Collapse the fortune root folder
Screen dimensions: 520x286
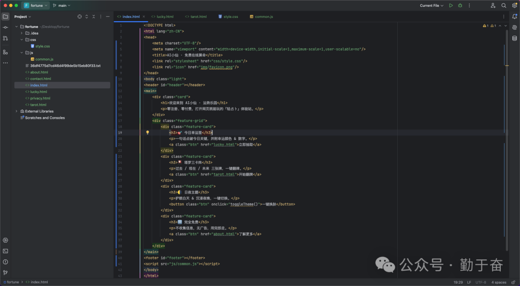[x=16, y=27]
